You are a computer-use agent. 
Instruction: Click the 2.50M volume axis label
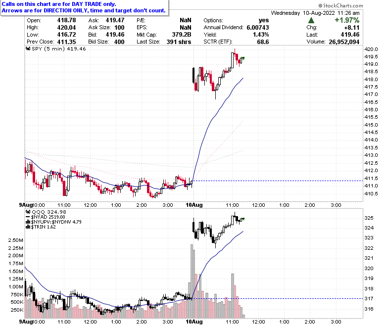click(x=16, y=240)
